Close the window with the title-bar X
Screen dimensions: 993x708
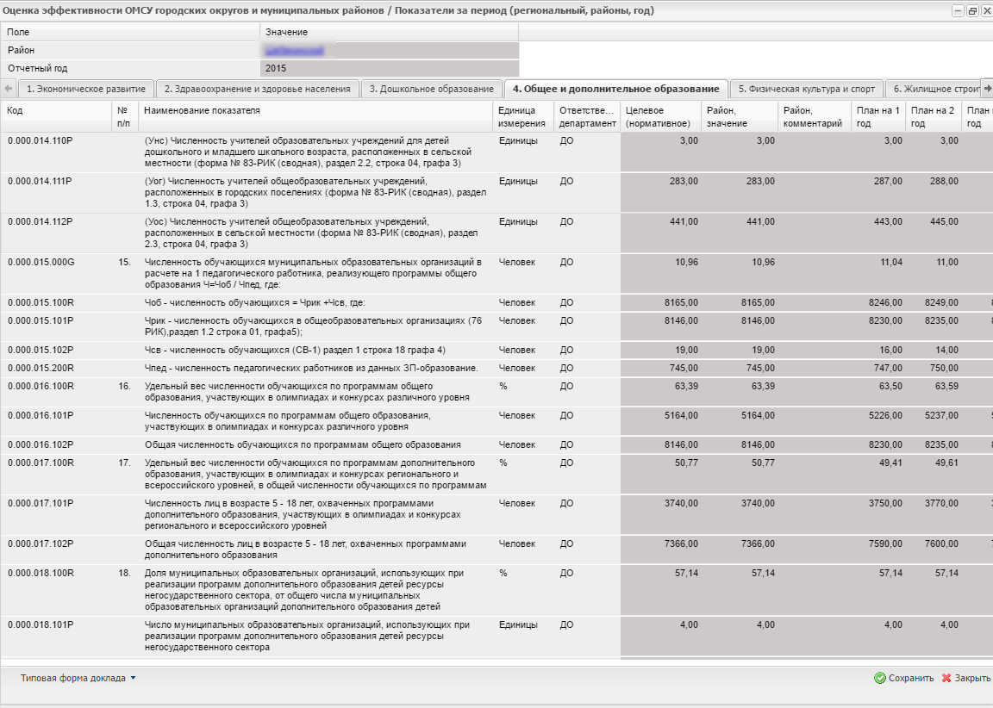coord(985,11)
